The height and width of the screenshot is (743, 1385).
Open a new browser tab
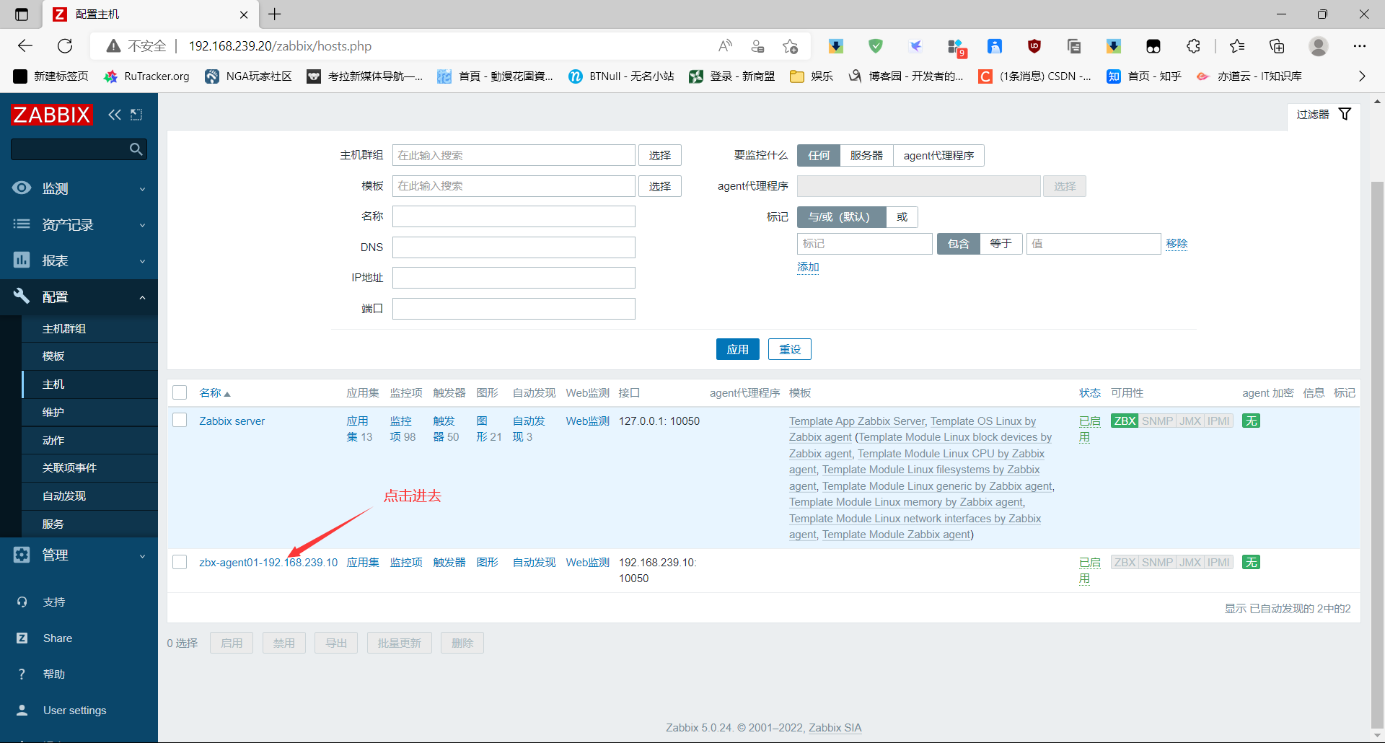tap(275, 14)
